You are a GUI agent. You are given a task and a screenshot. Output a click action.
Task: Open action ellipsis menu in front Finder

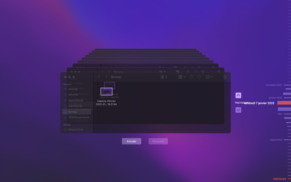pyautogui.click(x=209, y=77)
